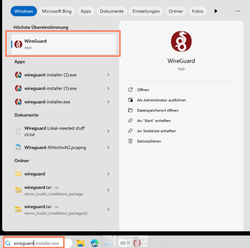Click the Öffnen open icon
250x248 pixels.
click(x=130, y=90)
